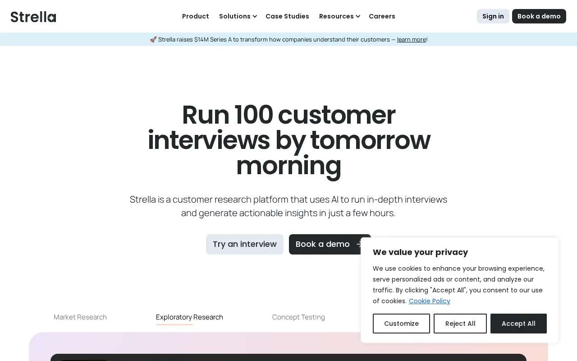This screenshot has width=577, height=361.
Task: Click Book a demo in the header
Action: (x=539, y=16)
